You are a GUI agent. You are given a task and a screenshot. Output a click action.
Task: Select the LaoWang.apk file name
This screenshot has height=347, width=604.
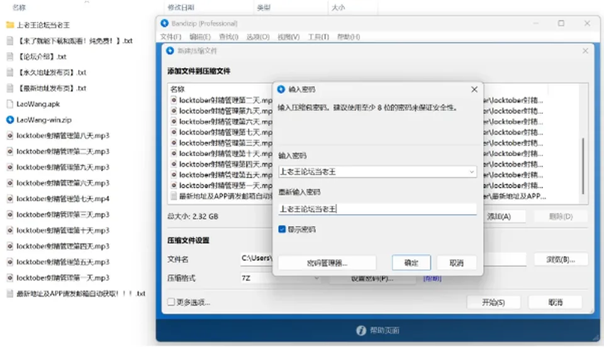click(x=38, y=104)
